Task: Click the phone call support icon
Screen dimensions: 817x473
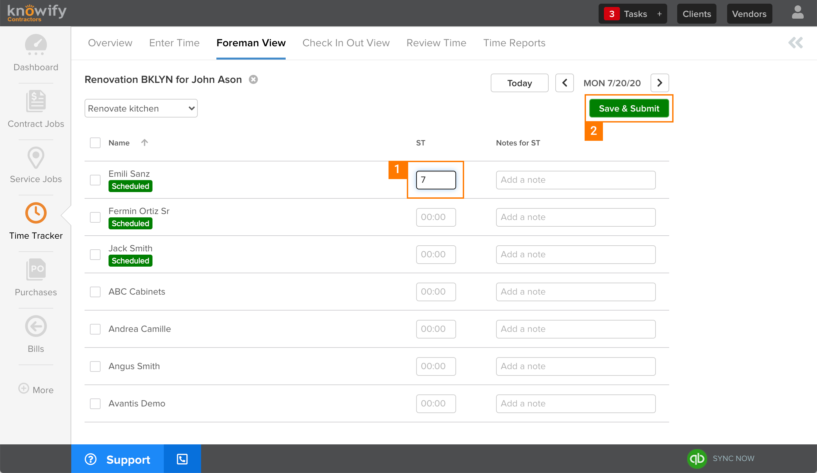Action: (182, 459)
